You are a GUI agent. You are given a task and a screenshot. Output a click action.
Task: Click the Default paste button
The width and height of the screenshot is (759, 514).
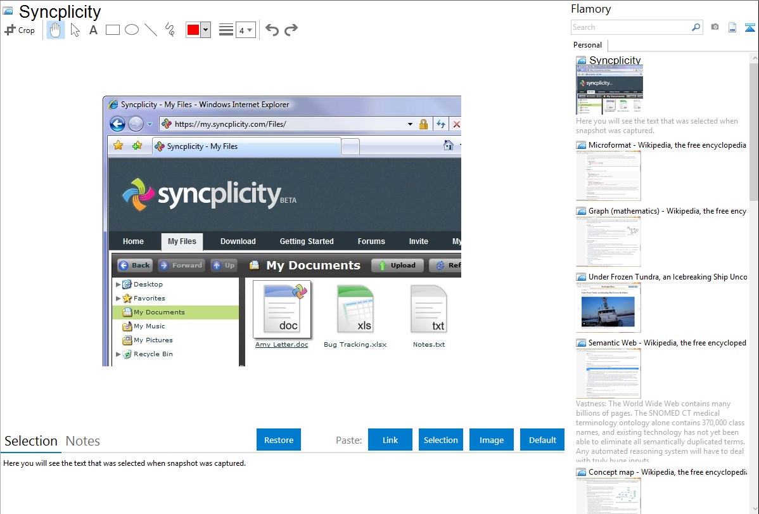tap(542, 440)
